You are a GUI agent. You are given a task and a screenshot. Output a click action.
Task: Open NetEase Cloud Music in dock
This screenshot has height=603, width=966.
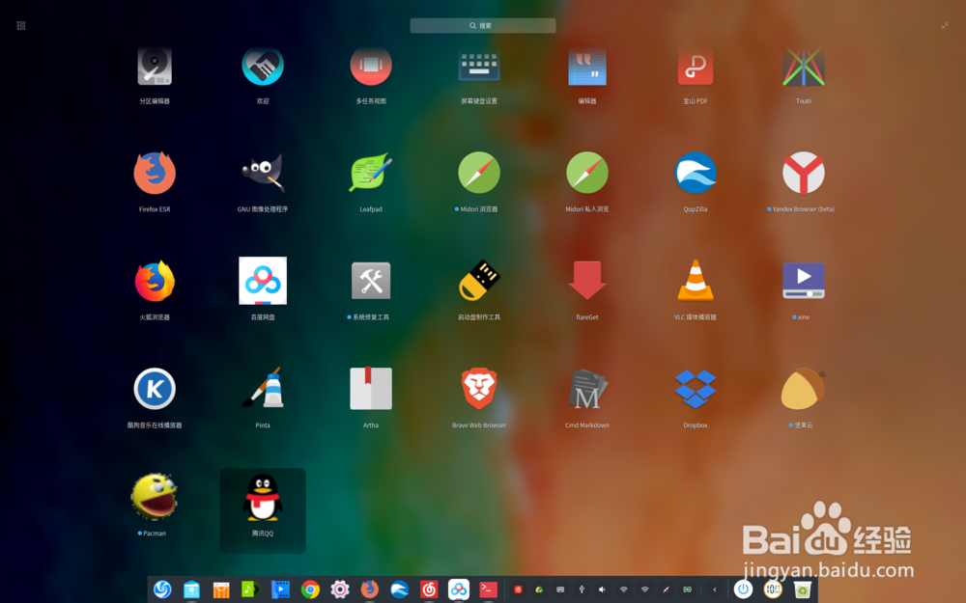pyautogui.click(x=429, y=589)
